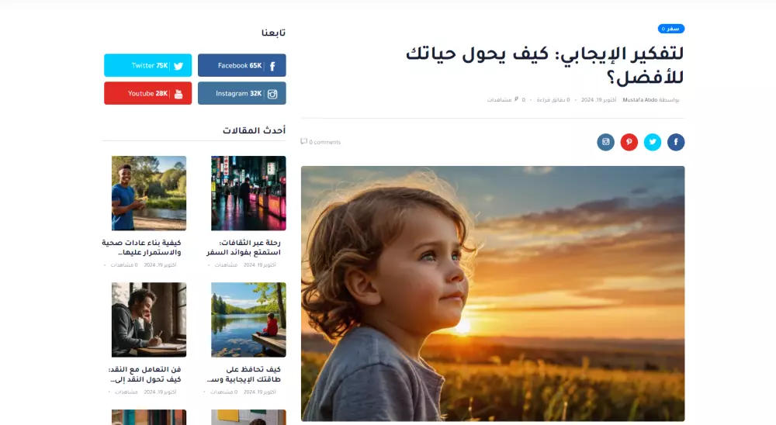Follow on Facebook 65K button

242,65
